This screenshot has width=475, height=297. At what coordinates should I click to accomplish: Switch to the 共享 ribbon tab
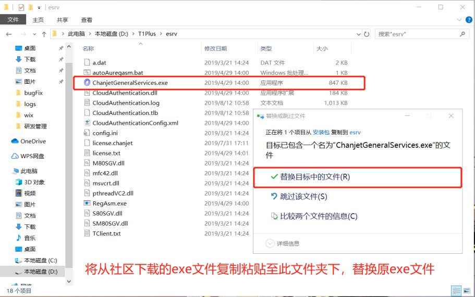[x=63, y=20]
